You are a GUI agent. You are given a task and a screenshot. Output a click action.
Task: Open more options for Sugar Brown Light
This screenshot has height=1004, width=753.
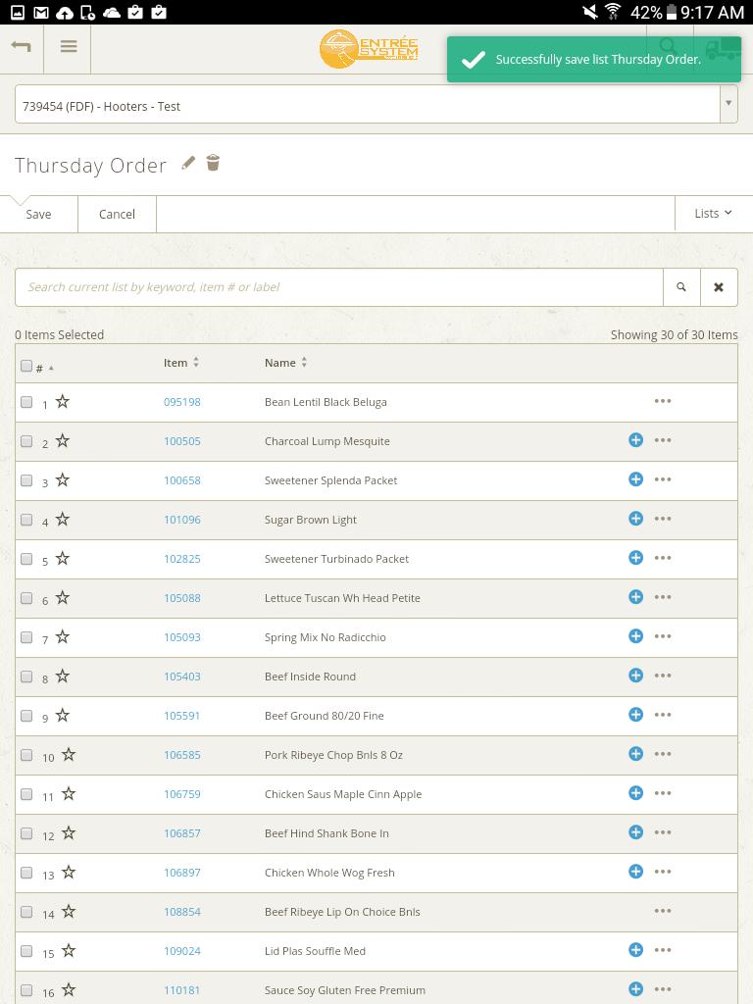pos(663,519)
